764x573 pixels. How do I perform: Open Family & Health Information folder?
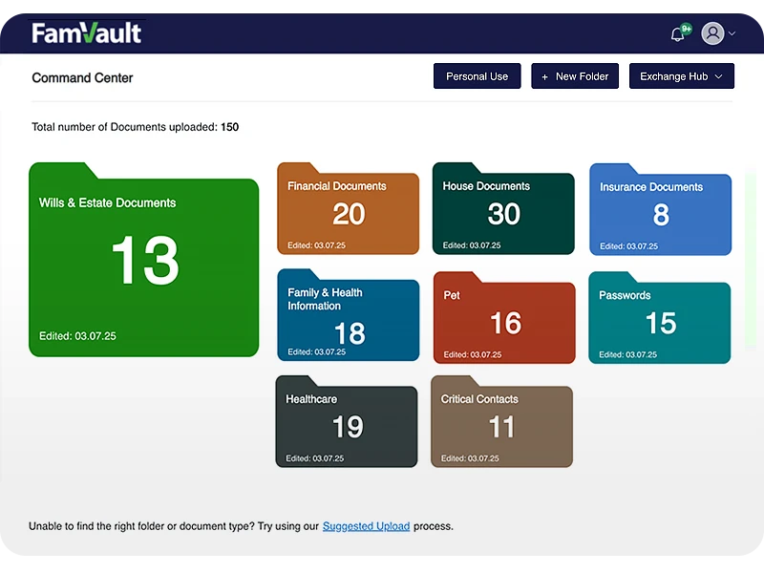click(x=348, y=321)
